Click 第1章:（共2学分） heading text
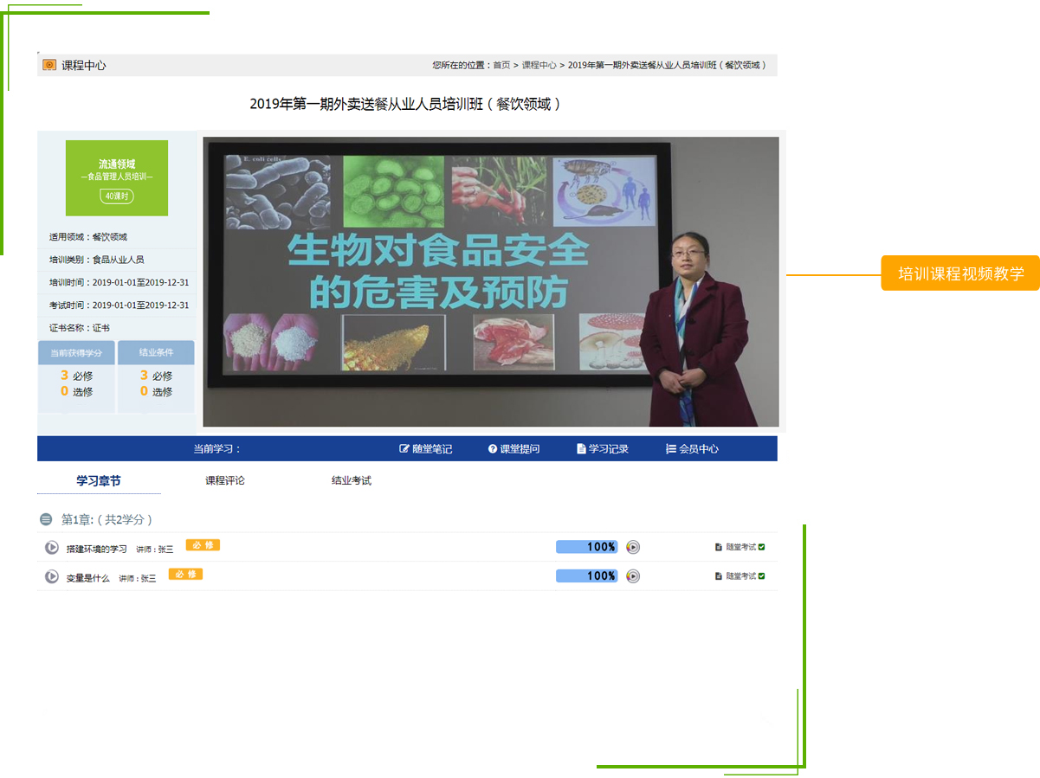Viewport: 1040px width, 778px height. pos(107,519)
